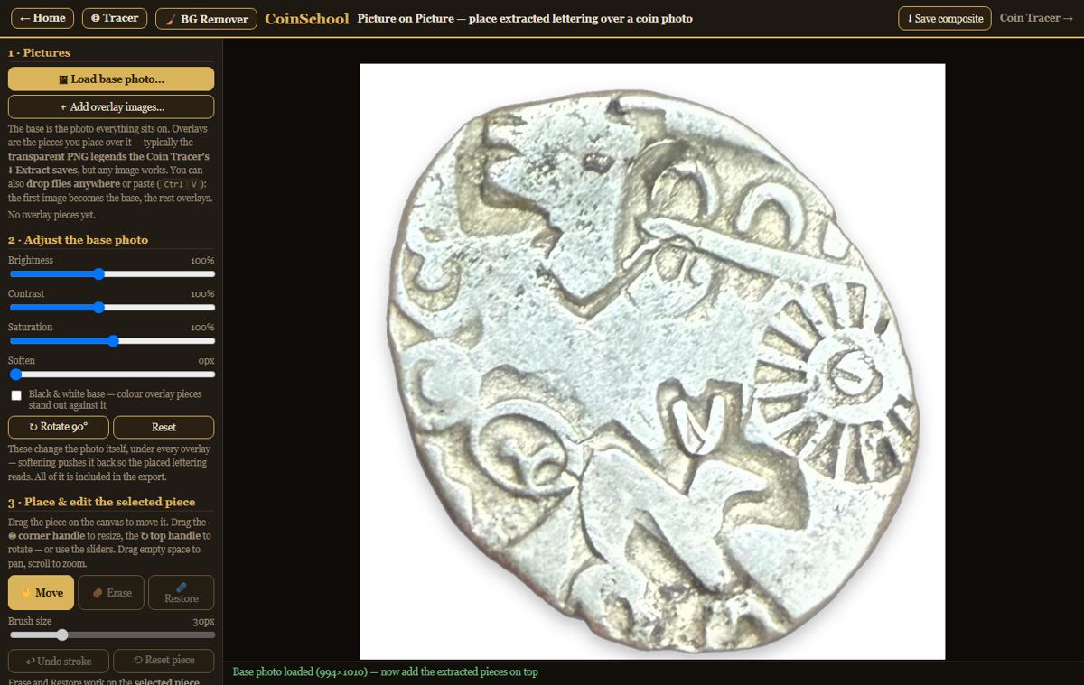Viewport: 1084px width, 685px height.
Task: Open the BG Remover tool
Action: point(206,18)
